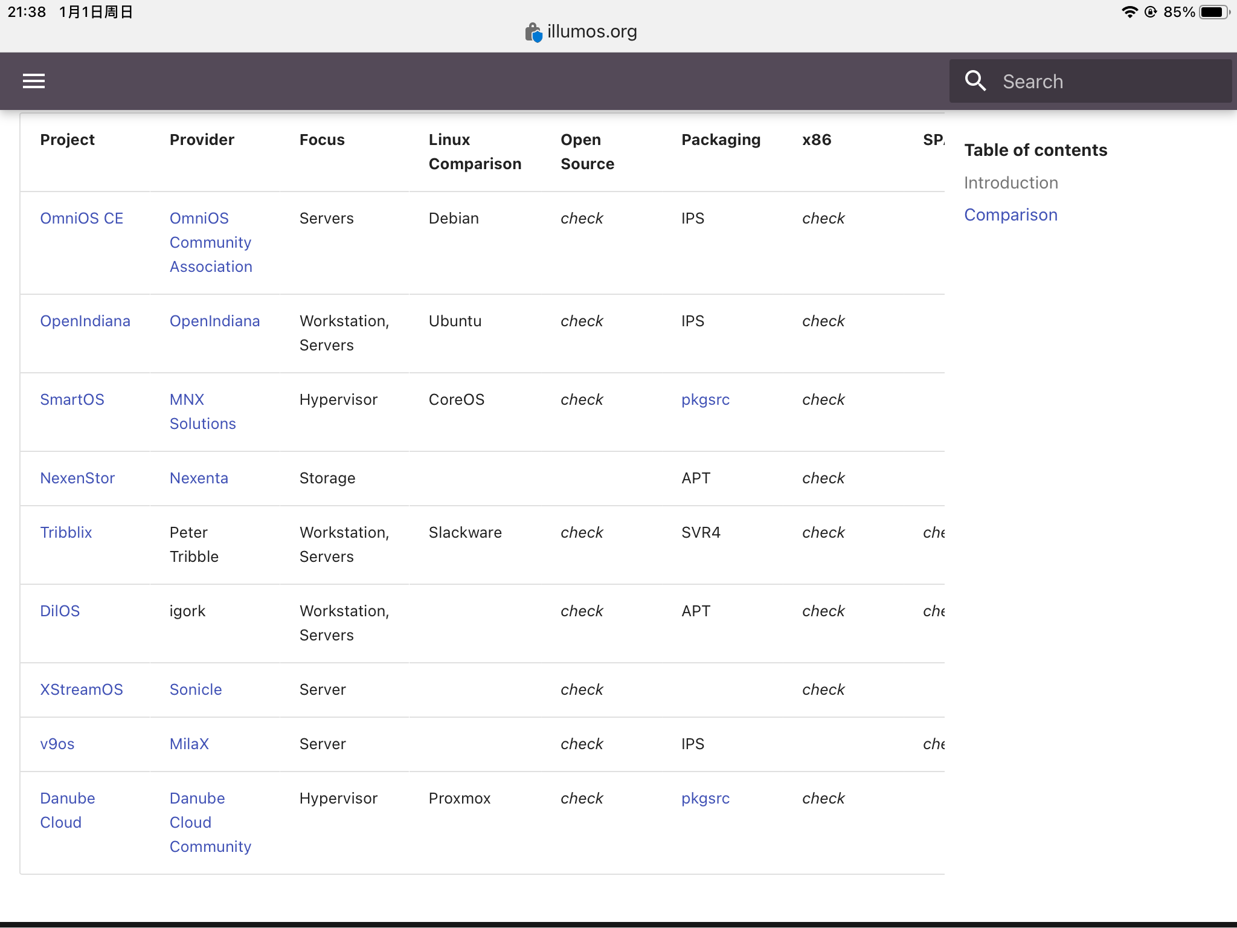This screenshot has height=928, width=1237.
Task: Tap the Wi-Fi status icon
Action: click(1129, 12)
